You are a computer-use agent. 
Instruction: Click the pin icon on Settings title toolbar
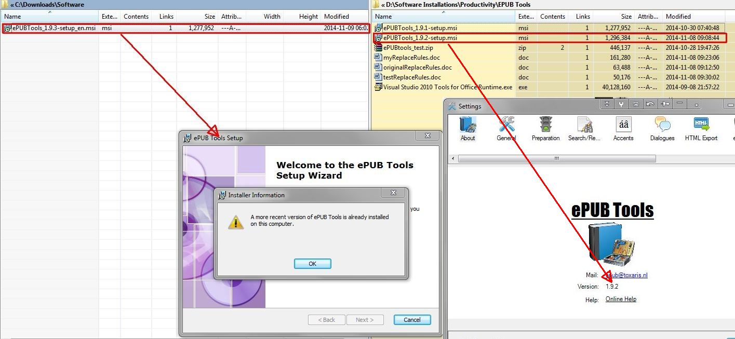point(665,104)
